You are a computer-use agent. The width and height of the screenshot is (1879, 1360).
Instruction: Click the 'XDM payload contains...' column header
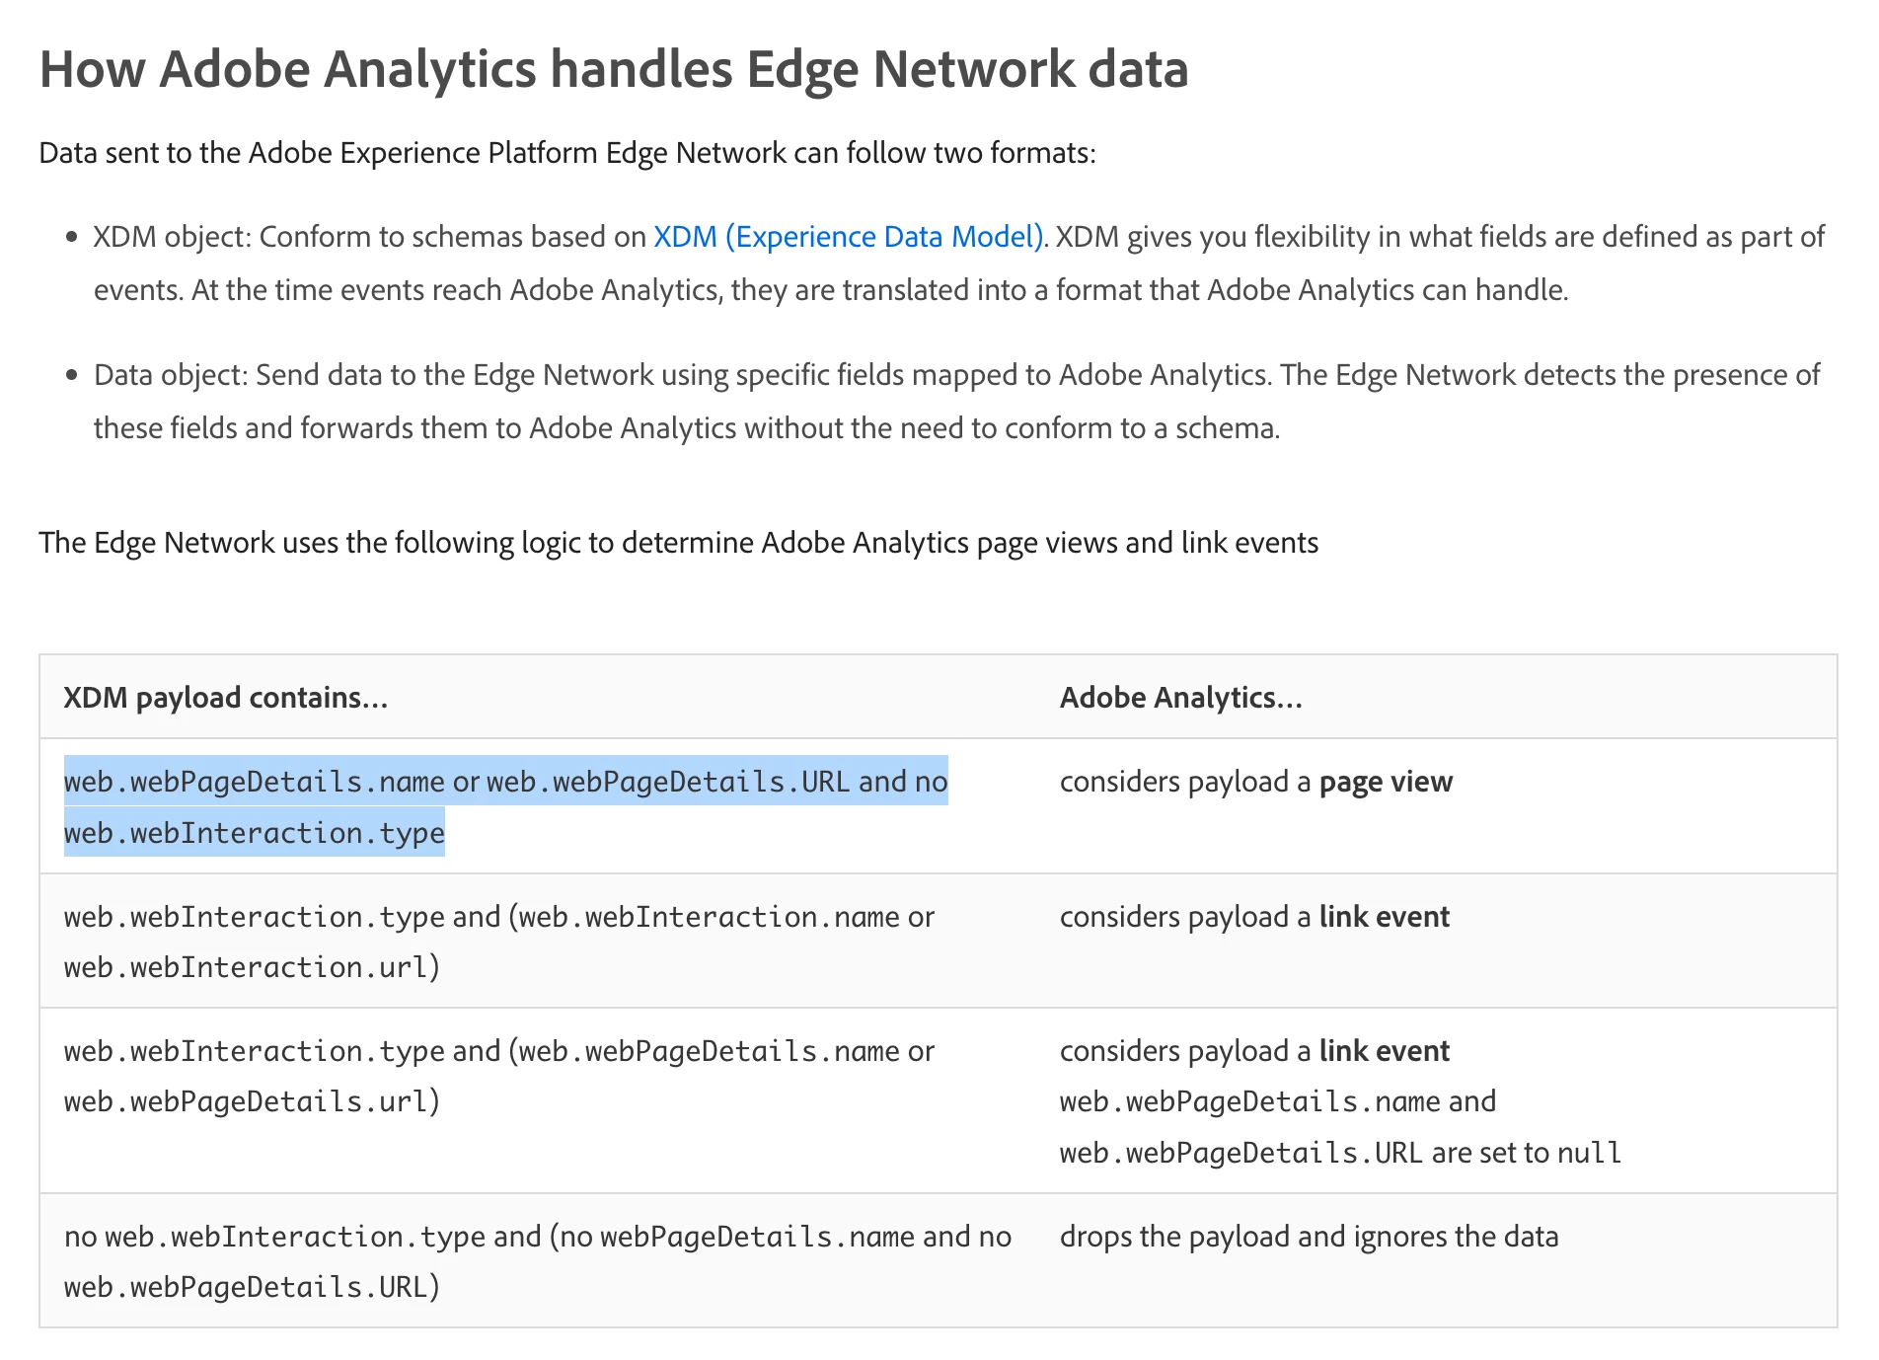click(226, 698)
